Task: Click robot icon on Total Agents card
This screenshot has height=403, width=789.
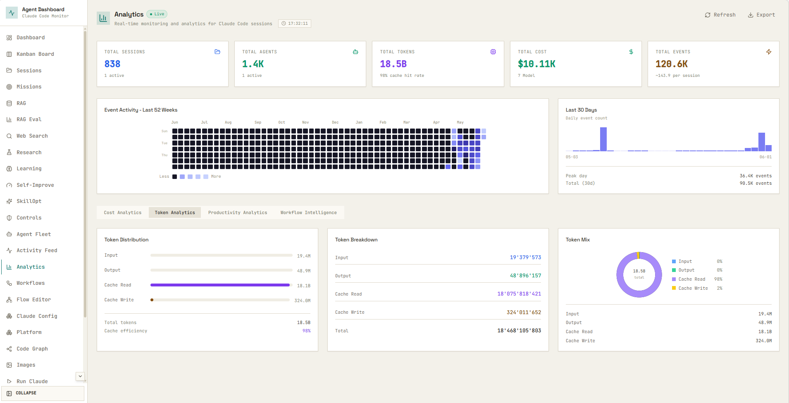Action: [355, 52]
